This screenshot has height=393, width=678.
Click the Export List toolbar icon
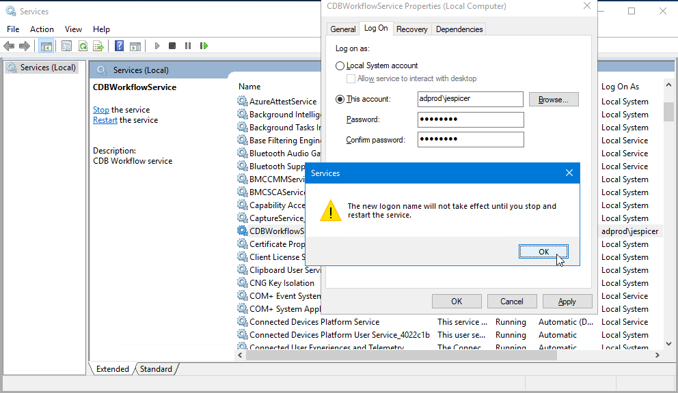pos(98,46)
